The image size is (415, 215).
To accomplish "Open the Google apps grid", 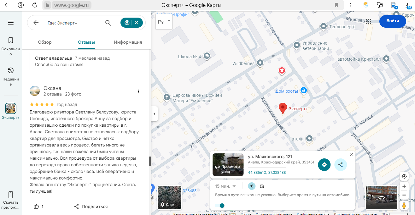I will (x=369, y=21).
